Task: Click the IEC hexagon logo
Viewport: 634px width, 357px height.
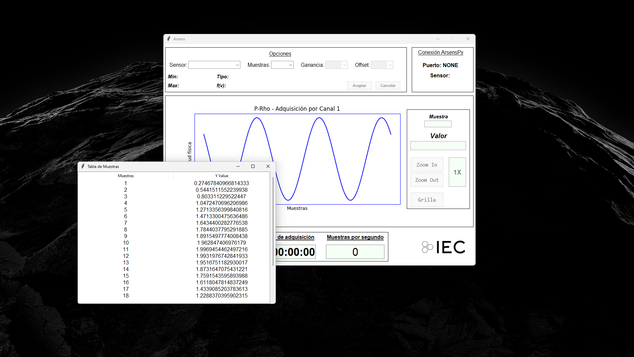Action: click(427, 247)
